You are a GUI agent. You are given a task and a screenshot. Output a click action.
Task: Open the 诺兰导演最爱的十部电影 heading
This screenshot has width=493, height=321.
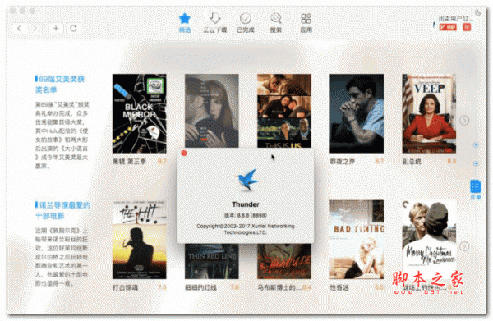pyautogui.click(x=62, y=210)
